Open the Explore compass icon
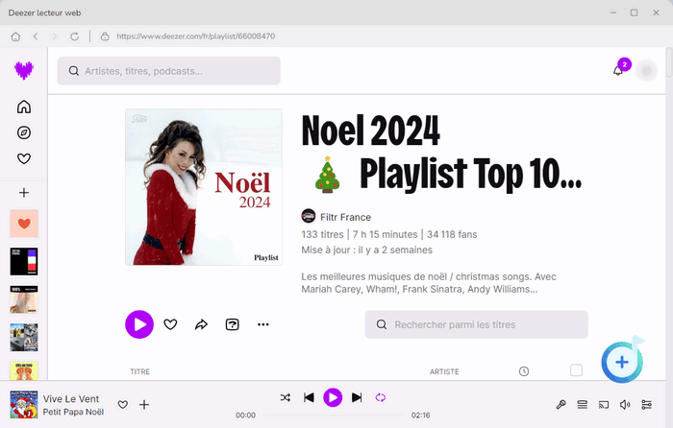Viewport: 673px width, 428px height. [24, 132]
